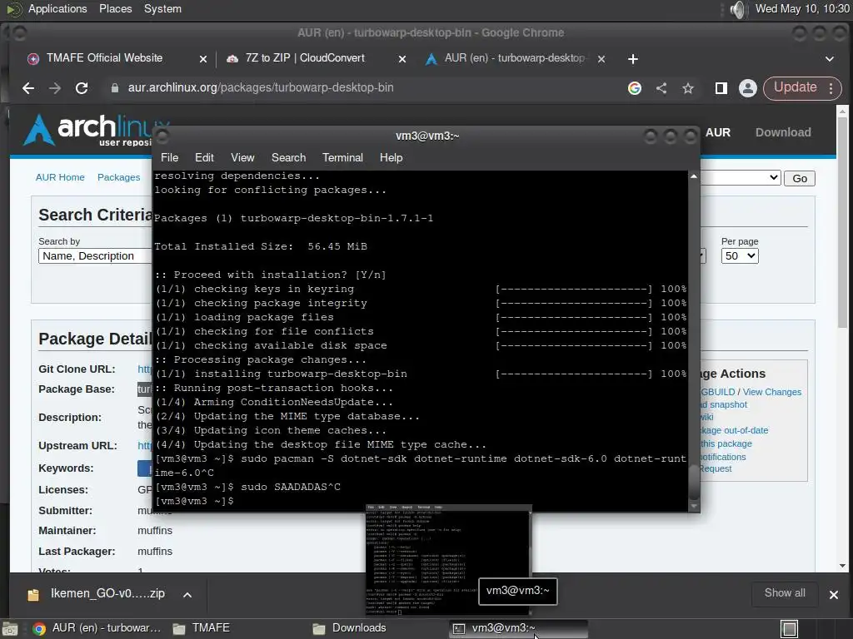Click the AUR link in Arch header
The height and width of the screenshot is (639, 853).
[x=718, y=132]
